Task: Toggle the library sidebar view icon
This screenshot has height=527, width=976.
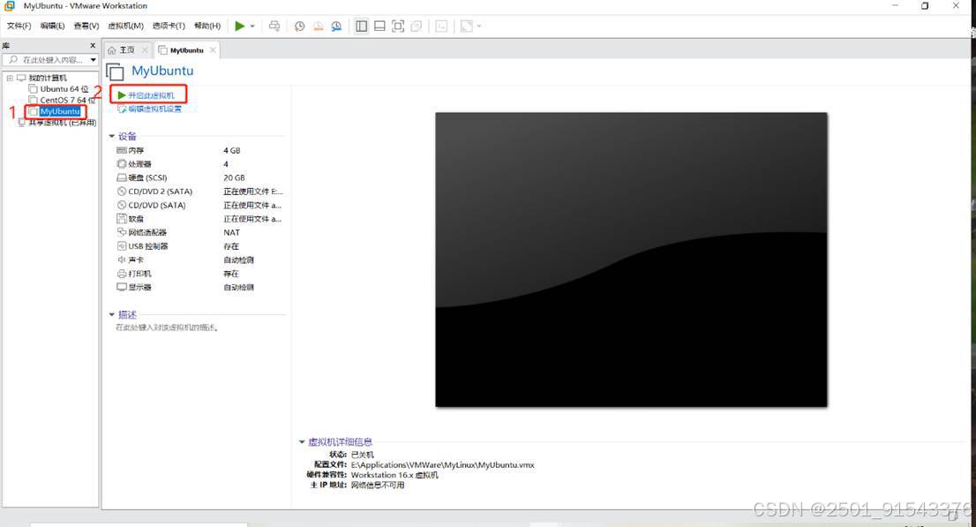Action: (x=361, y=26)
